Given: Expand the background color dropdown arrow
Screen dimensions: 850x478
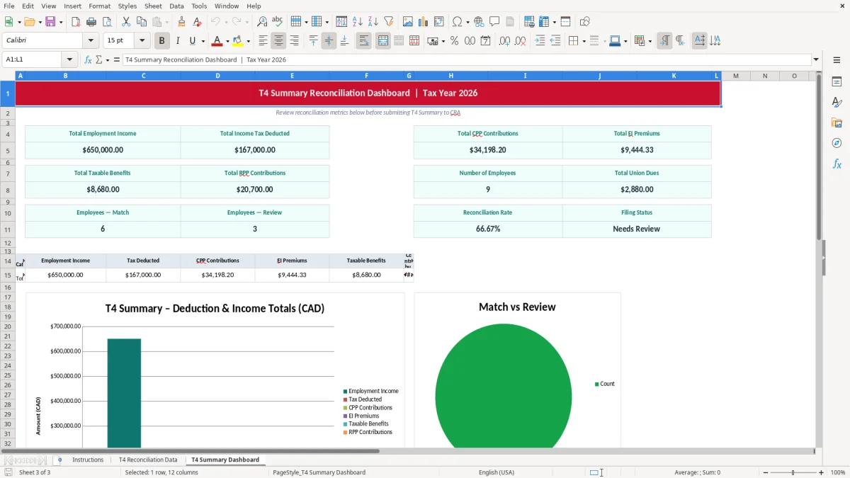Looking at the screenshot, I should pos(248,41).
